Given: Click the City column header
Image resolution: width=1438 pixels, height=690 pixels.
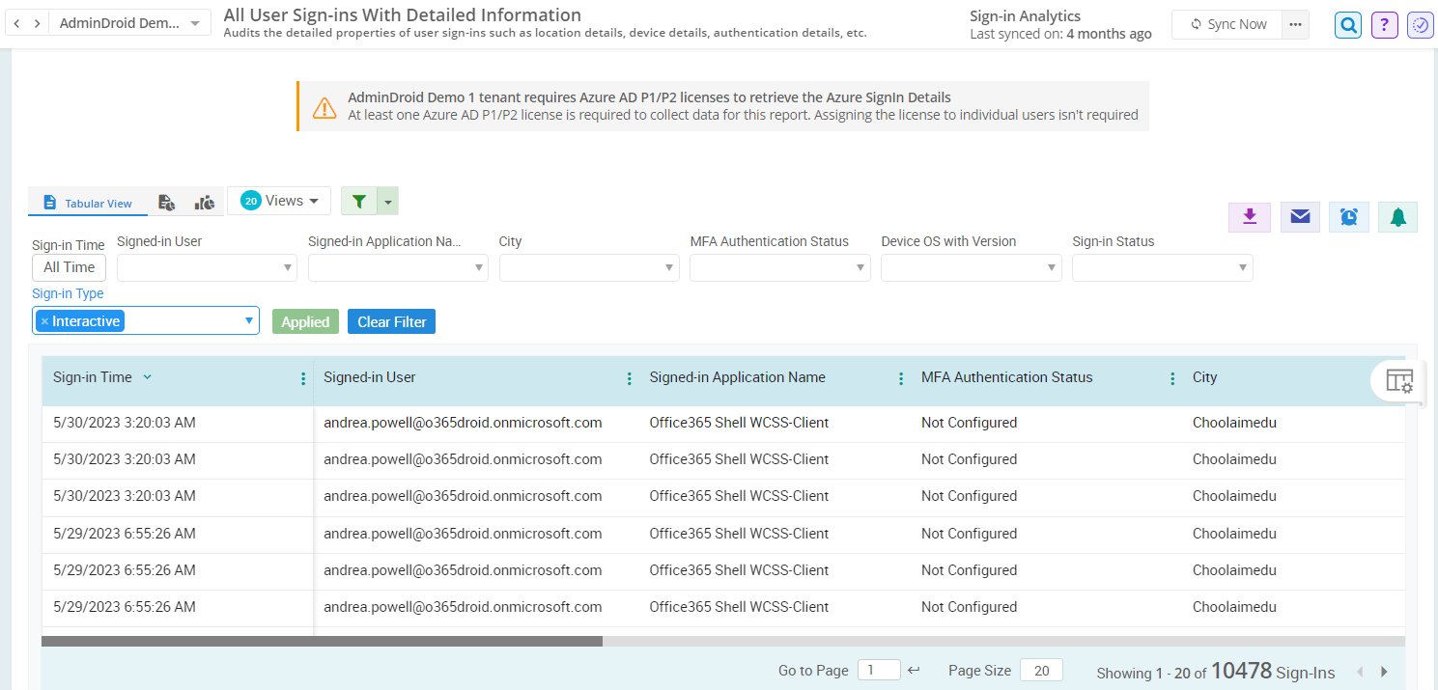Looking at the screenshot, I should click(1205, 377).
